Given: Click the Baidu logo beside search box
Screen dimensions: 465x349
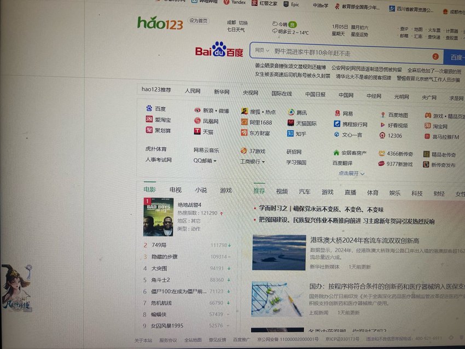Looking at the screenshot, I should [219, 50].
